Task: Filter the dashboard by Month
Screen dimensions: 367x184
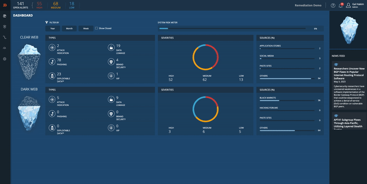Action: [69, 28]
